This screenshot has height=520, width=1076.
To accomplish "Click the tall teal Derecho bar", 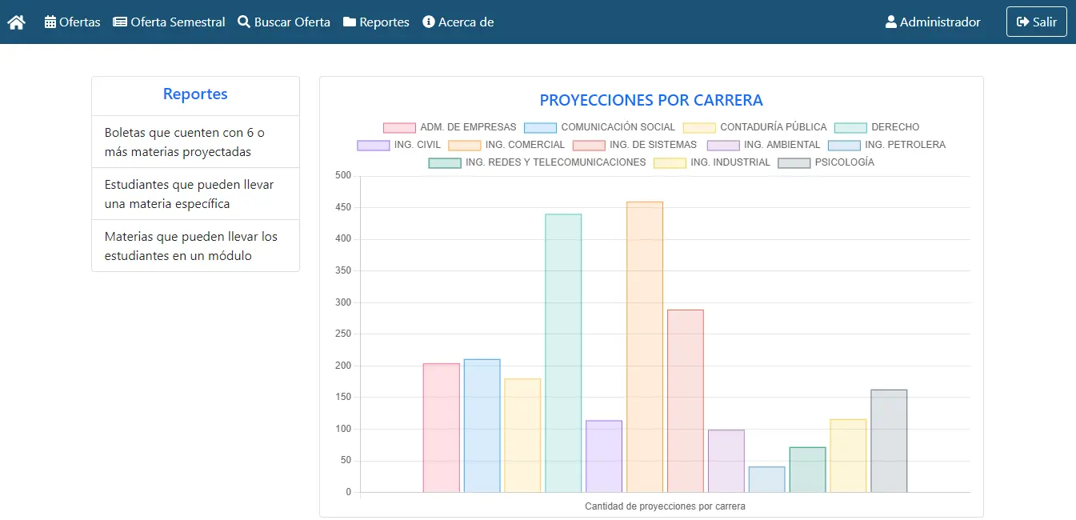I will coord(563,353).
